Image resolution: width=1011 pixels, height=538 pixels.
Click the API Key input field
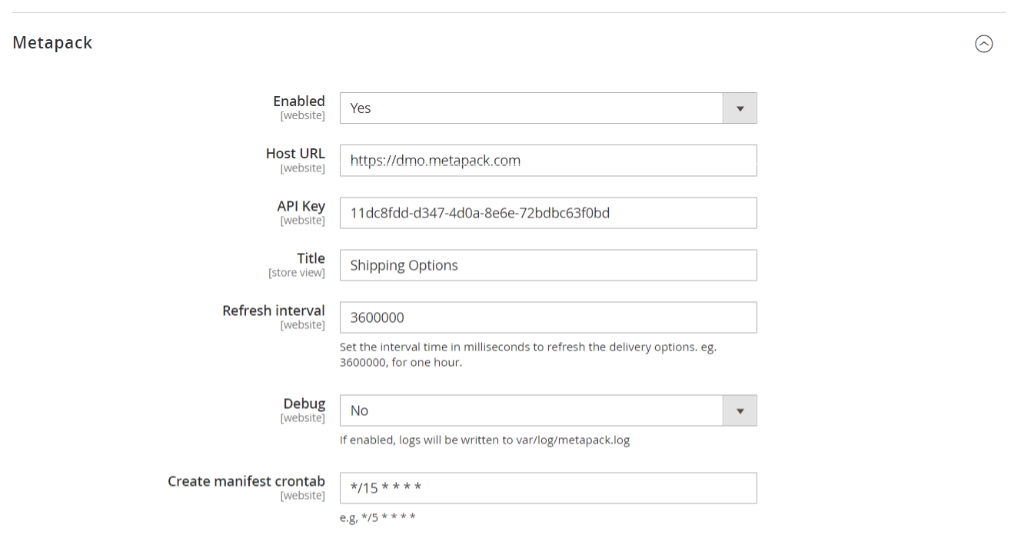(x=548, y=213)
